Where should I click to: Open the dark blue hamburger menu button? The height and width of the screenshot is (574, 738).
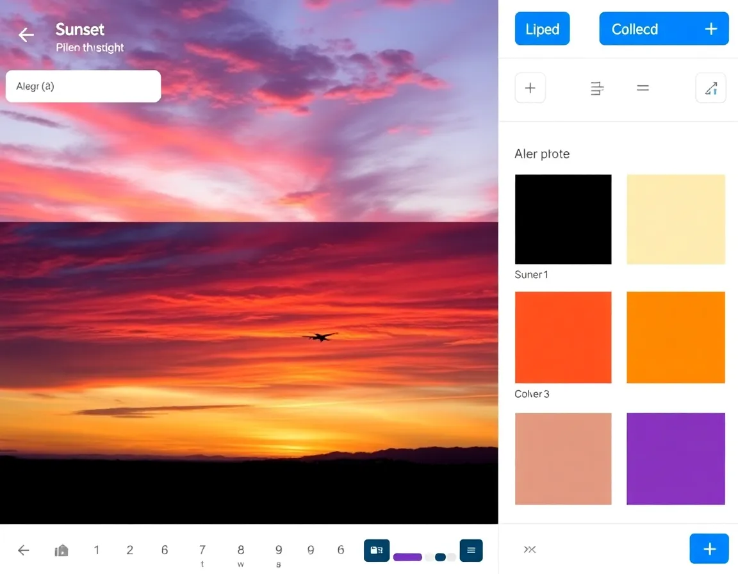tap(471, 550)
